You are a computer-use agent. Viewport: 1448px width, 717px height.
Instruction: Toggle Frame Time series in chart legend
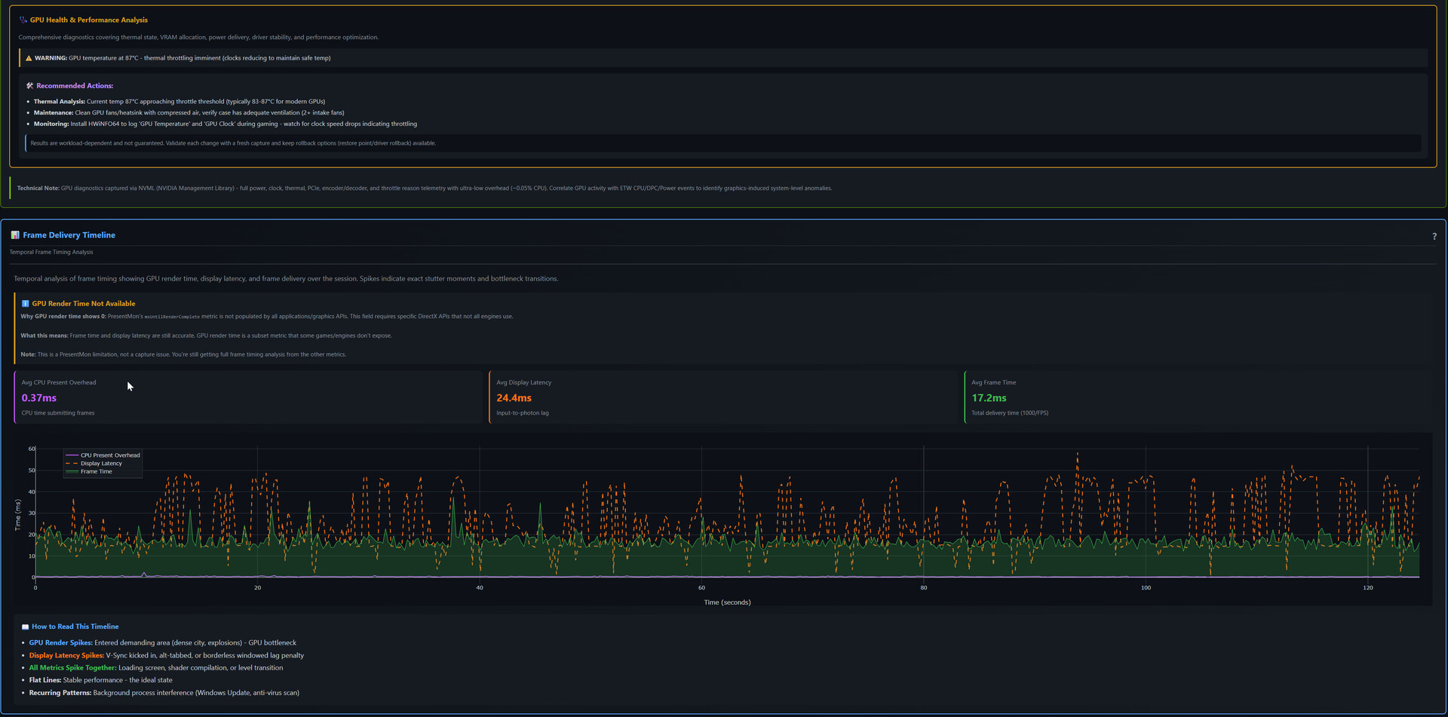[x=89, y=472]
